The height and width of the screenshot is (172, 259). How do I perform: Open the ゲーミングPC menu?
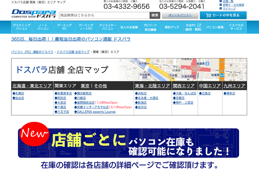[x=64, y=27]
